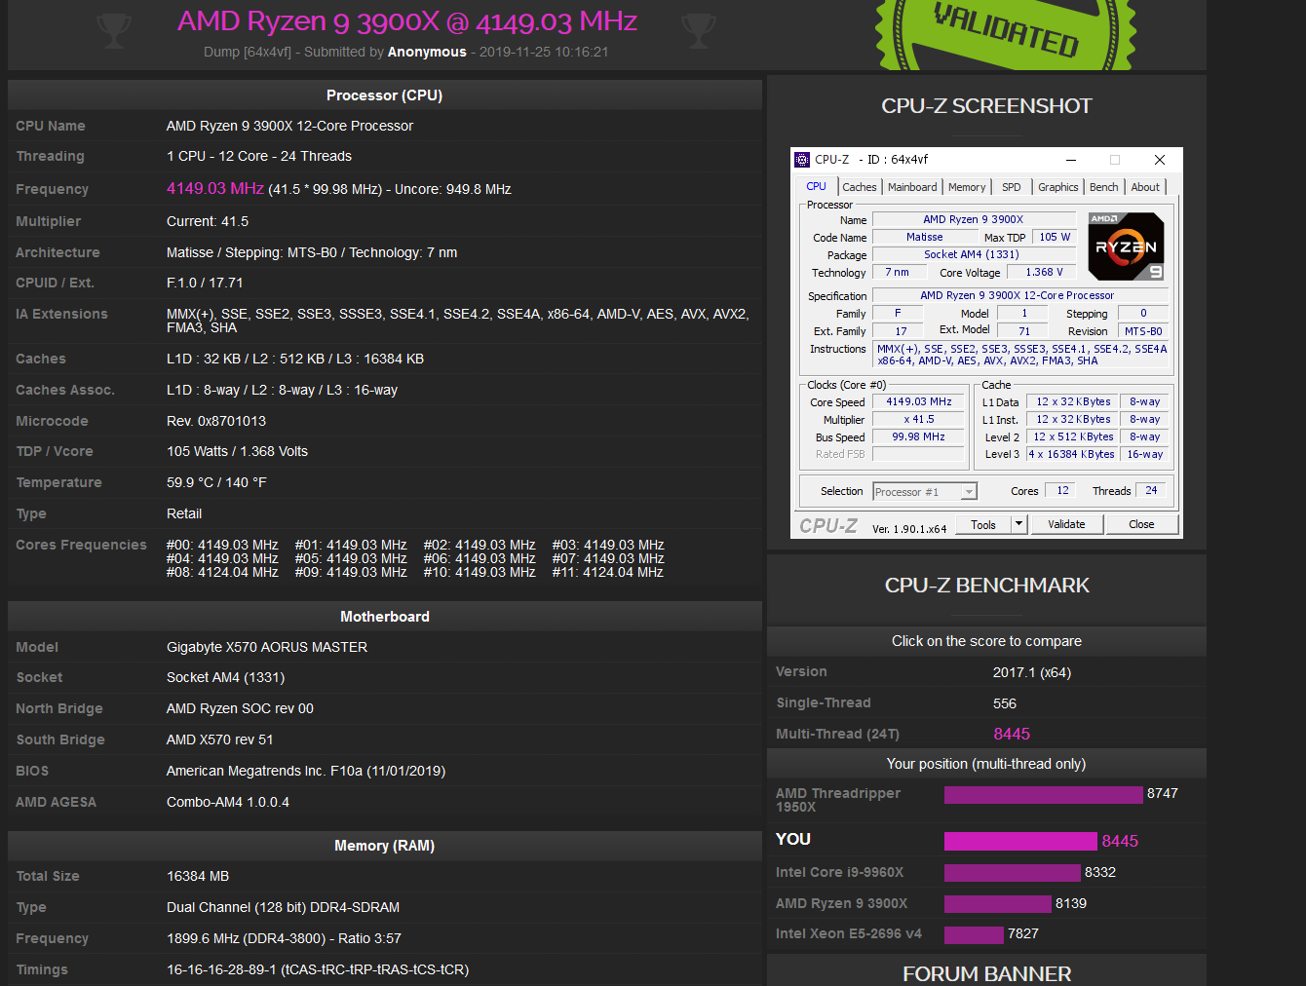This screenshot has height=986, width=1306.
Task: Click the Threads count field showing 24
Action: tap(1151, 490)
